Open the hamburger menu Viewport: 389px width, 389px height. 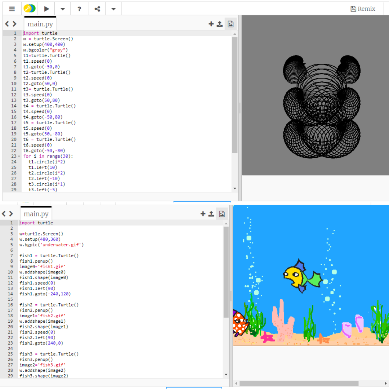[x=12, y=9]
